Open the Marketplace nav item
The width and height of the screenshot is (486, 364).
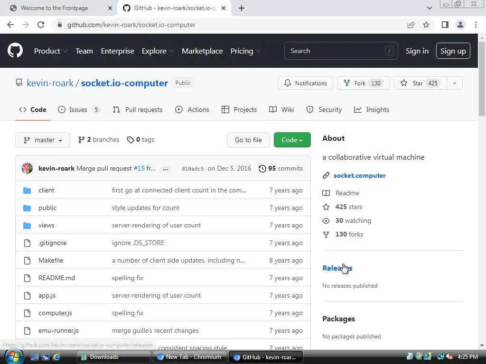(x=202, y=51)
